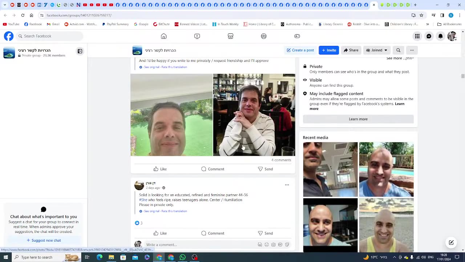Open the Chrome home page button
Image resolution: width=465 pixels, height=262 pixels.
click(31, 15)
